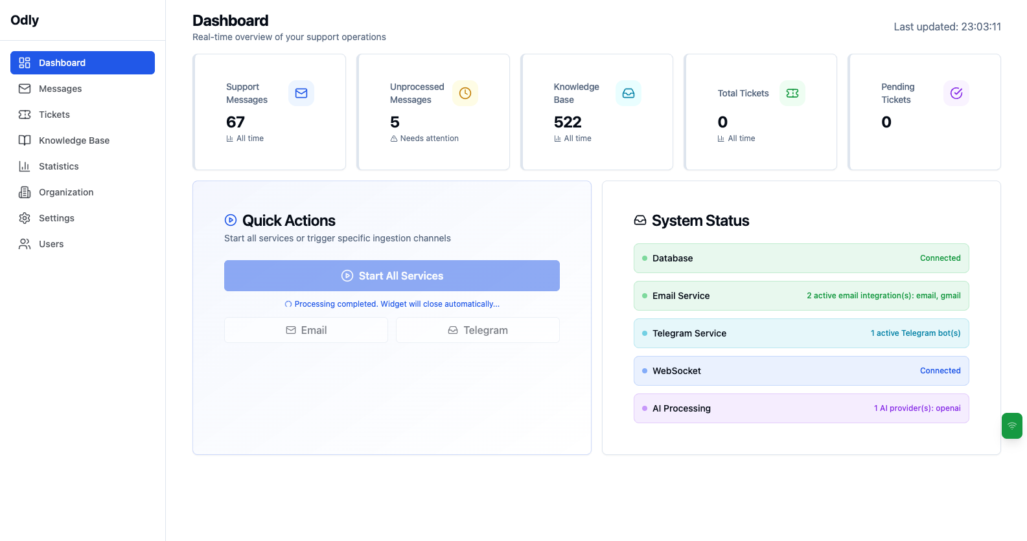Select the Email Service status row

[x=802, y=296]
